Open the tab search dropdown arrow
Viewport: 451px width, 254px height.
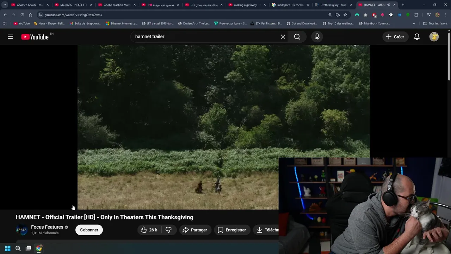pos(5,5)
